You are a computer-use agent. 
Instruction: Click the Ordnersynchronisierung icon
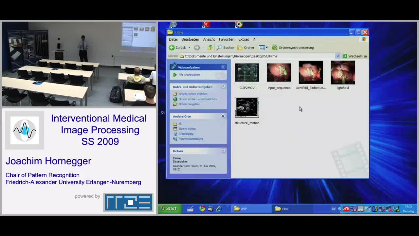click(275, 48)
